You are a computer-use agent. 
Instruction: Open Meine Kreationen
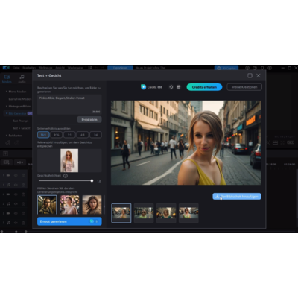(244, 87)
